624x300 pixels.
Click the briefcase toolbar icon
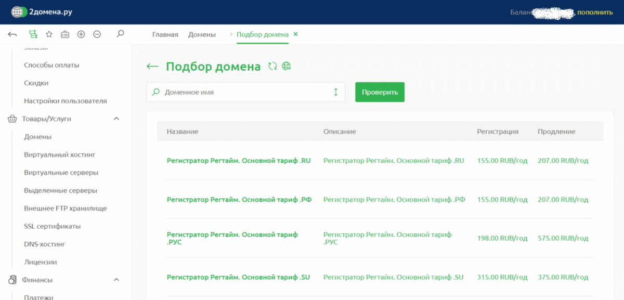[65, 34]
